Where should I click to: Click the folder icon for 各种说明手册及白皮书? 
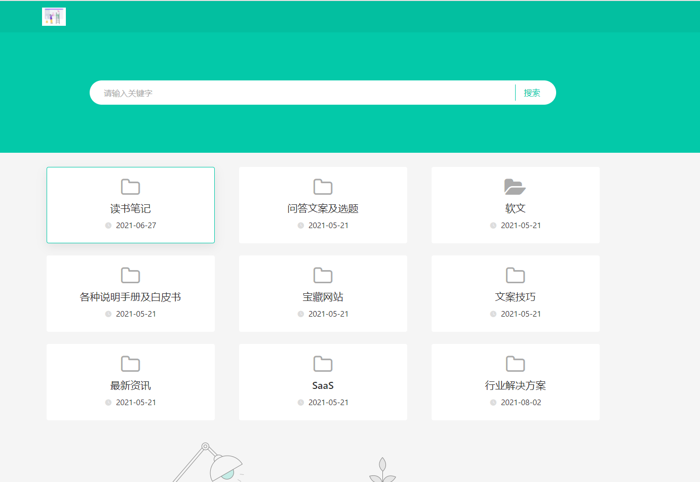[130, 275]
